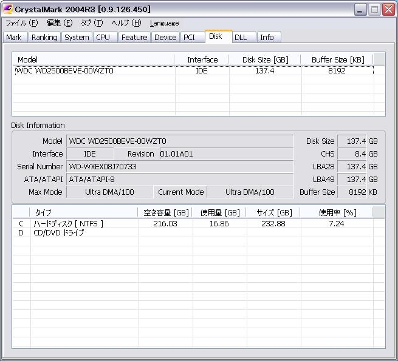Click the Buffer Size [KB] column header

pyautogui.click(x=337, y=59)
